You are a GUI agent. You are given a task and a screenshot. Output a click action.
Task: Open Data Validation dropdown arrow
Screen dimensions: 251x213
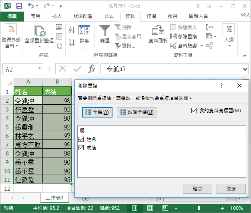tap(202, 46)
